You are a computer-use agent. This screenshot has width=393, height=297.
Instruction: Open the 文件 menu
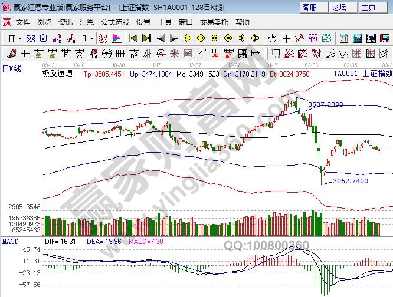click(x=22, y=22)
